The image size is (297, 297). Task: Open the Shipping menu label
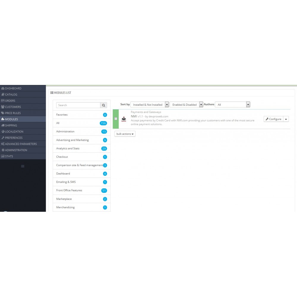(11, 125)
